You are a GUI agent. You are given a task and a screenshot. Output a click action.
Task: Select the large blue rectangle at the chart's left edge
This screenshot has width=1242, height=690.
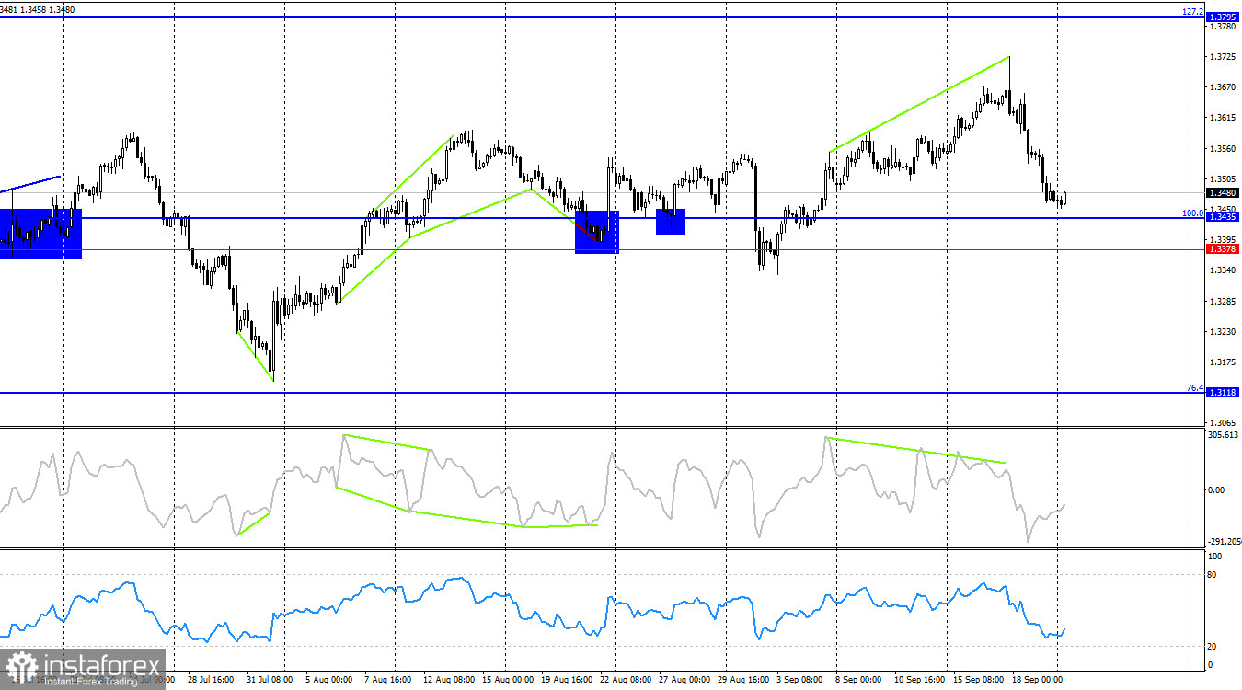click(40, 233)
